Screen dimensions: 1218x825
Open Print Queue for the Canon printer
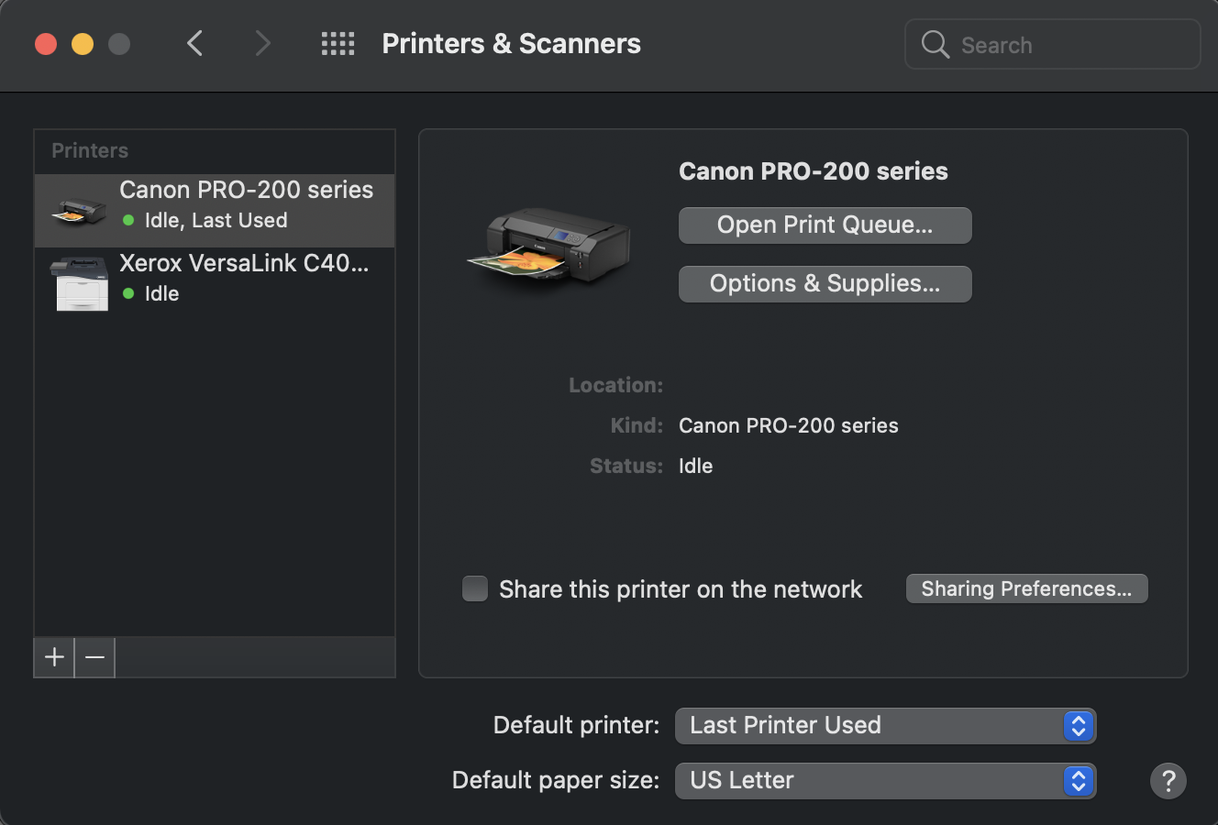pyautogui.click(x=824, y=225)
